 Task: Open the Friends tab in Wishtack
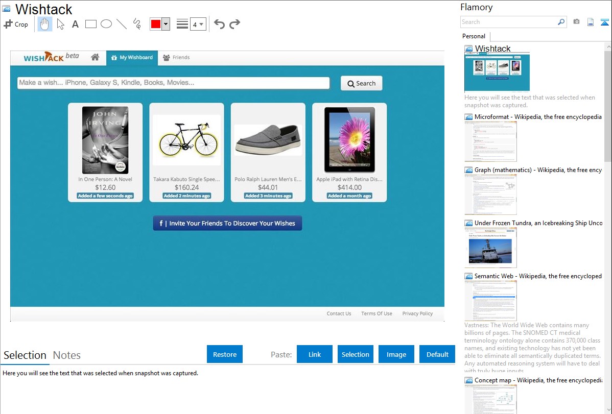click(176, 58)
